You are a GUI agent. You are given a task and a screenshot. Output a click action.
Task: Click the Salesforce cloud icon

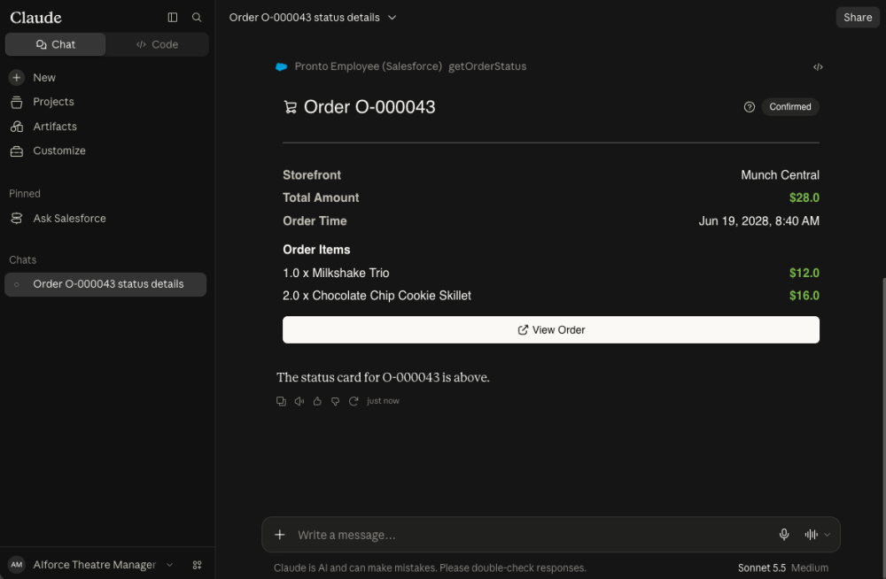tap(281, 66)
